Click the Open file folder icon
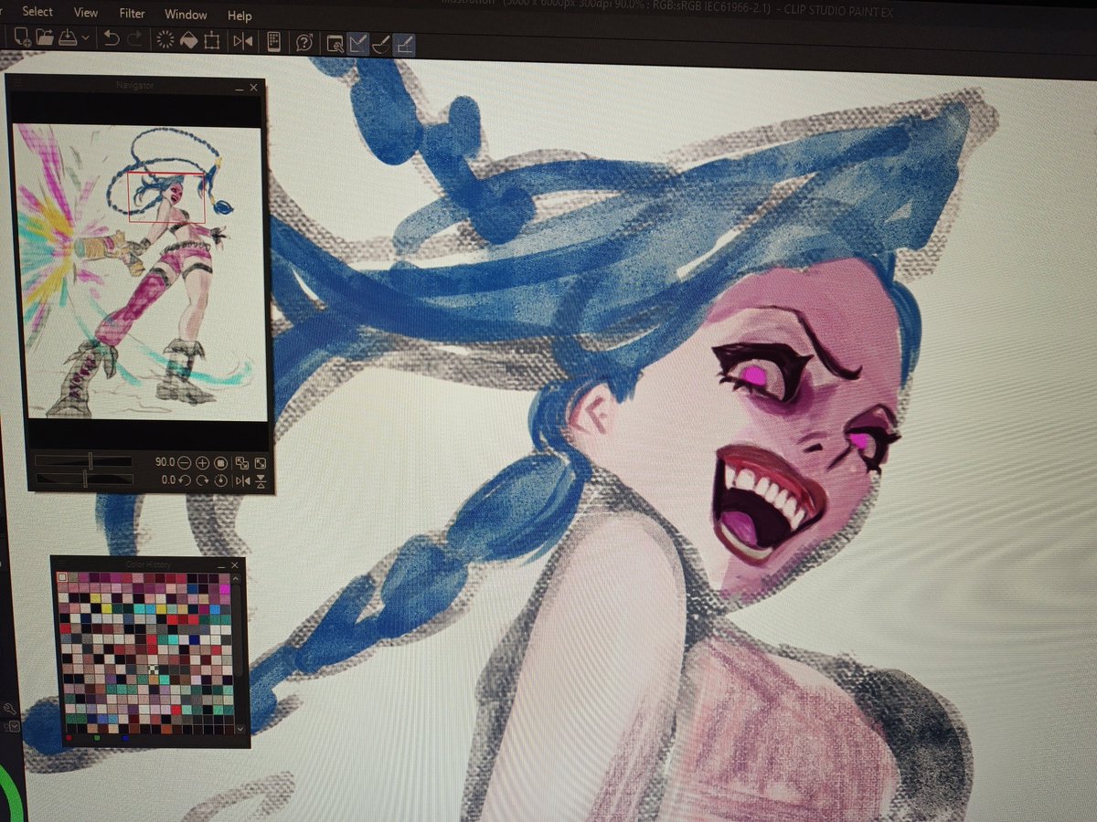This screenshot has width=1097, height=822. (x=45, y=38)
